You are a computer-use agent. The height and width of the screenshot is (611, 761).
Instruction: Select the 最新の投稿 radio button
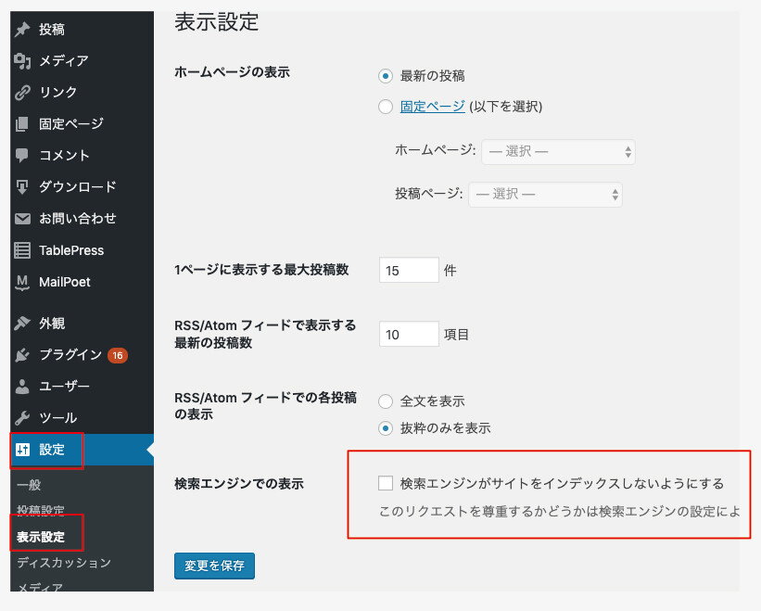pos(386,75)
